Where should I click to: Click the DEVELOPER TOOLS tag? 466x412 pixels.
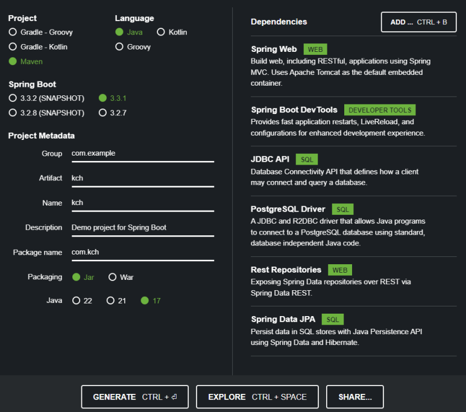coord(380,110)
